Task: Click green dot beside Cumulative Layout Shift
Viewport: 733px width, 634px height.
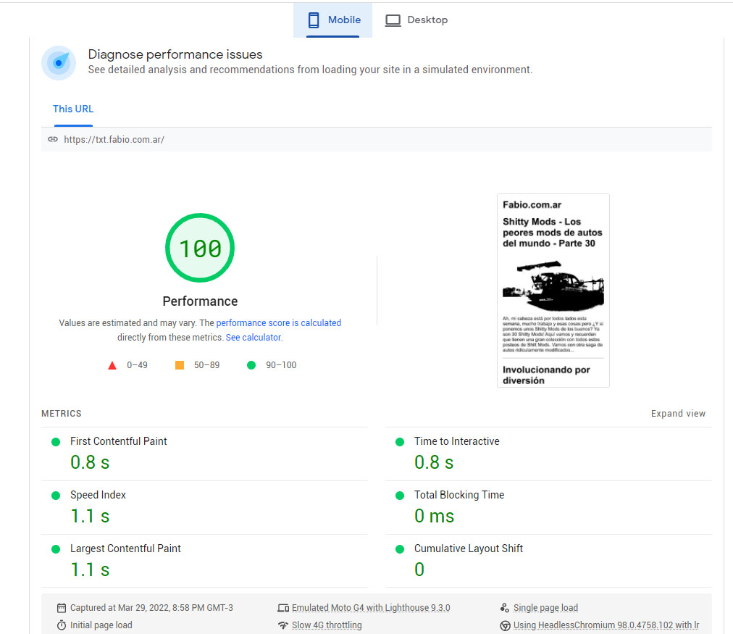Action: pyautogui.click(x=400, y=549)
